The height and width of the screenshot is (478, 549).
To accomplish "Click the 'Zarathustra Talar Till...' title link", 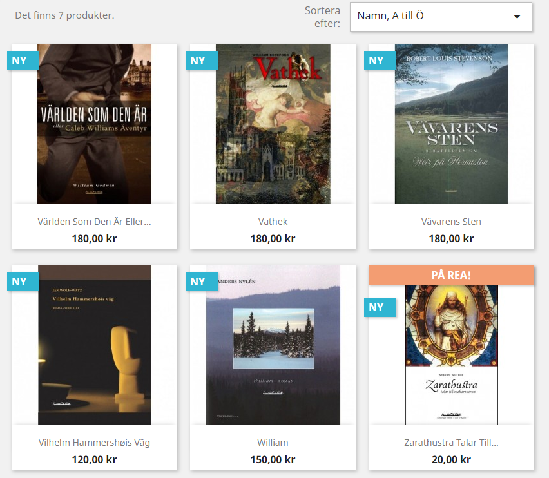I will click(x=451, y=443).
